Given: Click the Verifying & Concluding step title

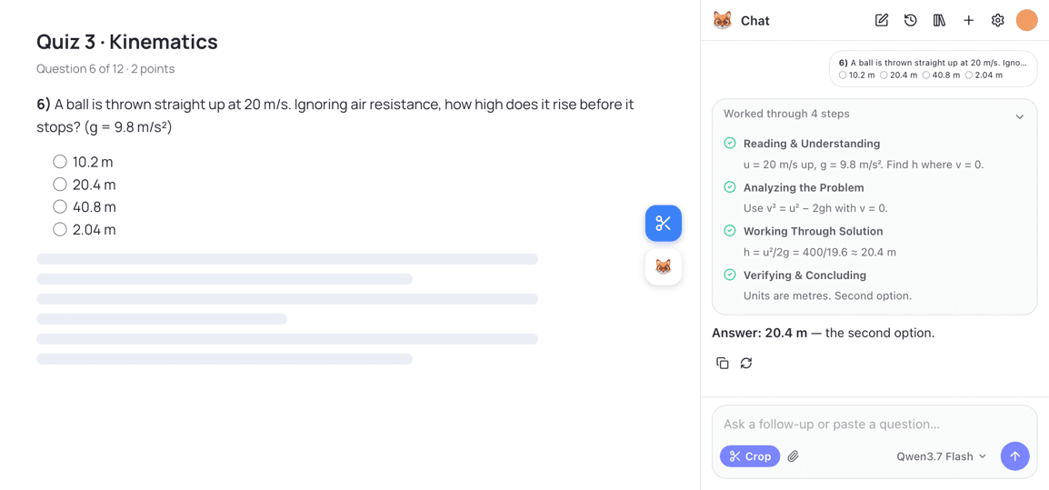Looking at the screenshot, I should [804, 275].
